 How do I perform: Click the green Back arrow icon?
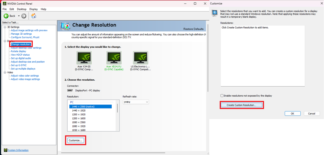(6, 16)
